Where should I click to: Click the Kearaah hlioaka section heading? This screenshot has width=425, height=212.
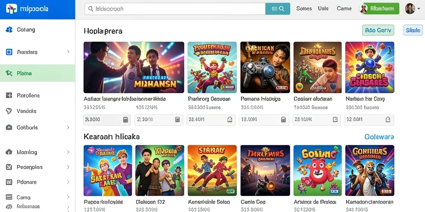112,137
